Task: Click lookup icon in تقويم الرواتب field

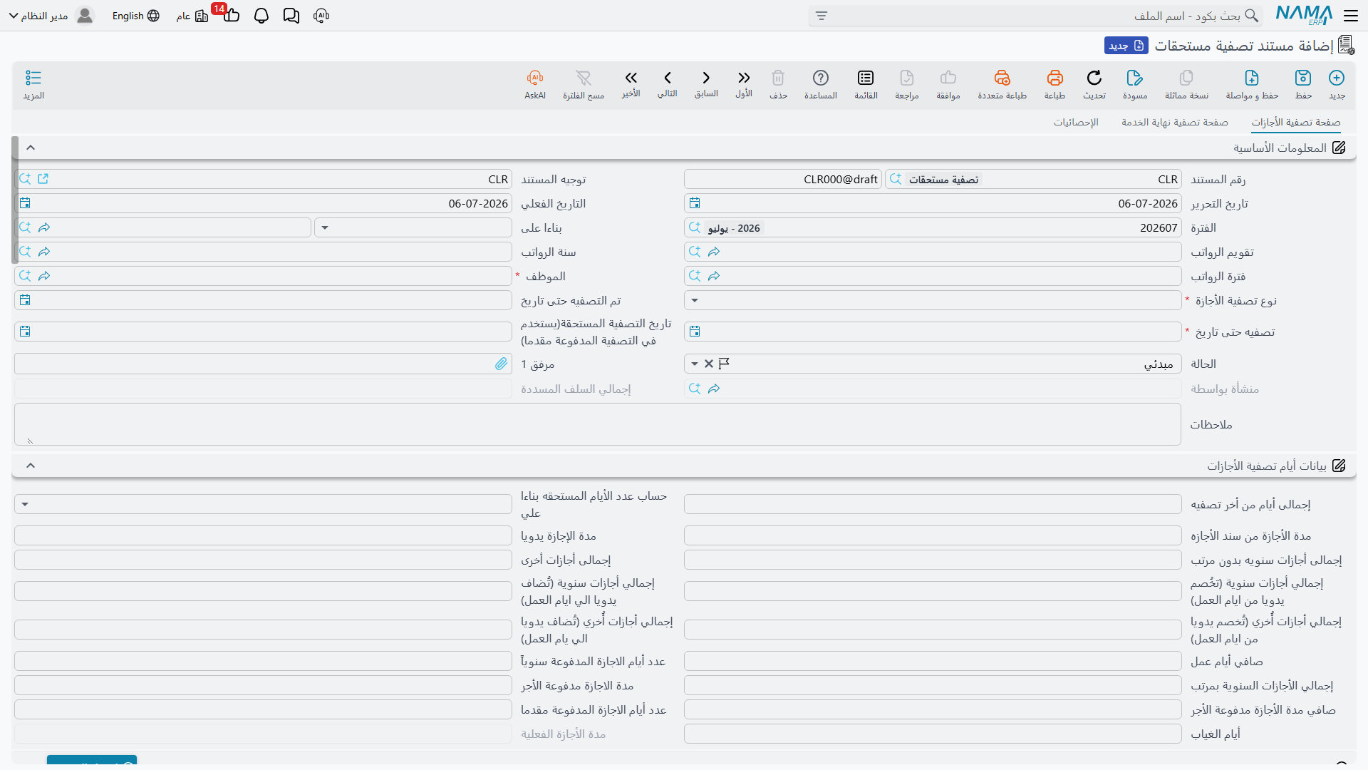Action: 695,252
